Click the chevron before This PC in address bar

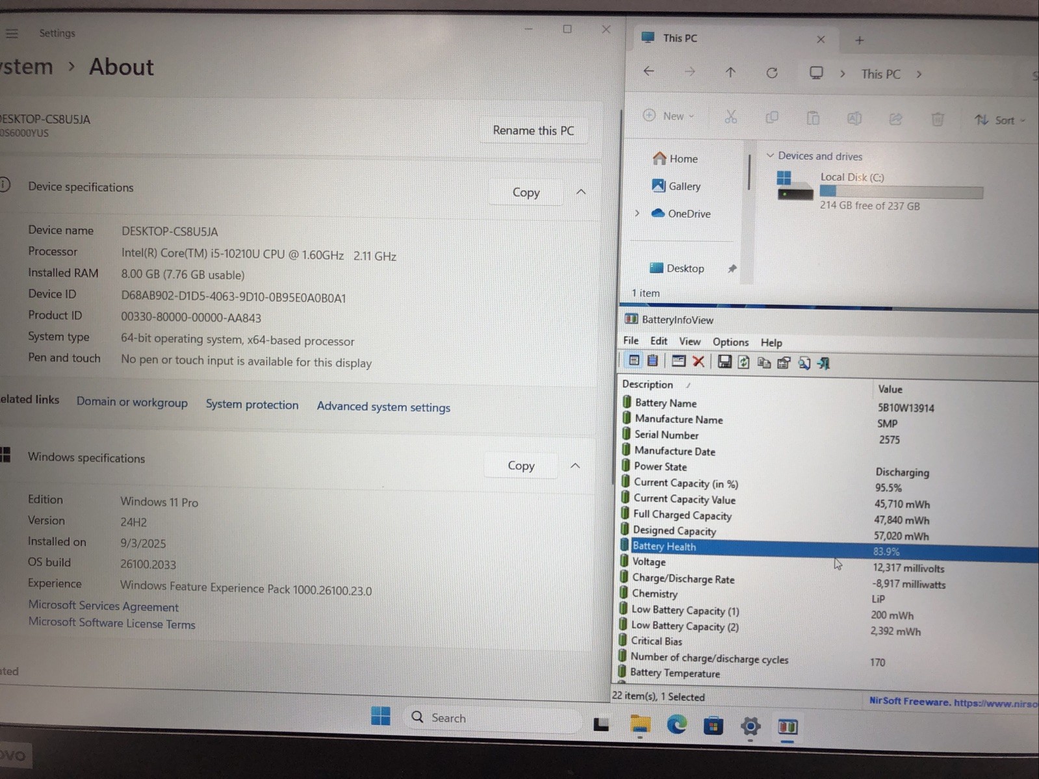[x=842, y=73]
